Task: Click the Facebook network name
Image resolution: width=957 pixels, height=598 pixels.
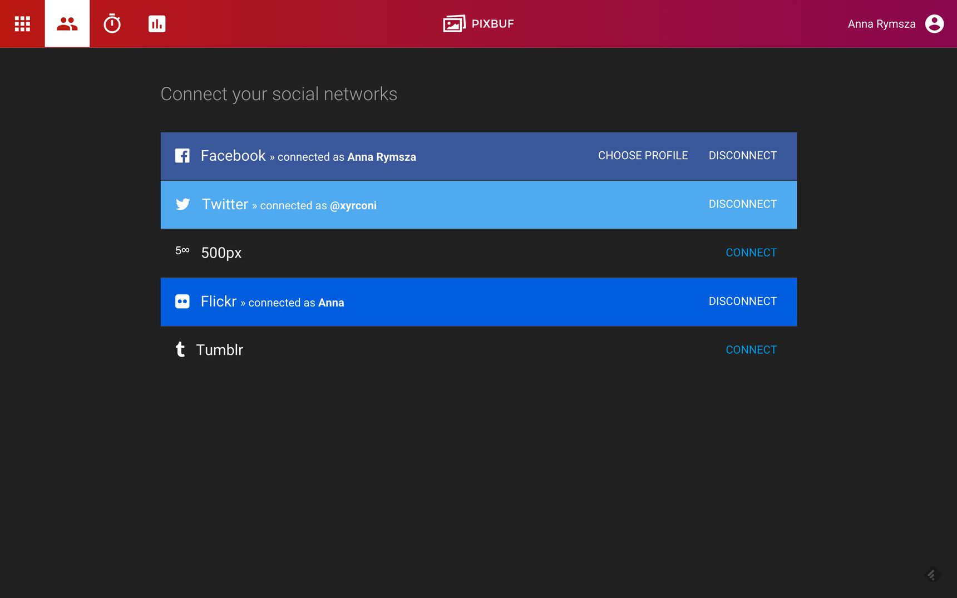Action: click(233, 156)
